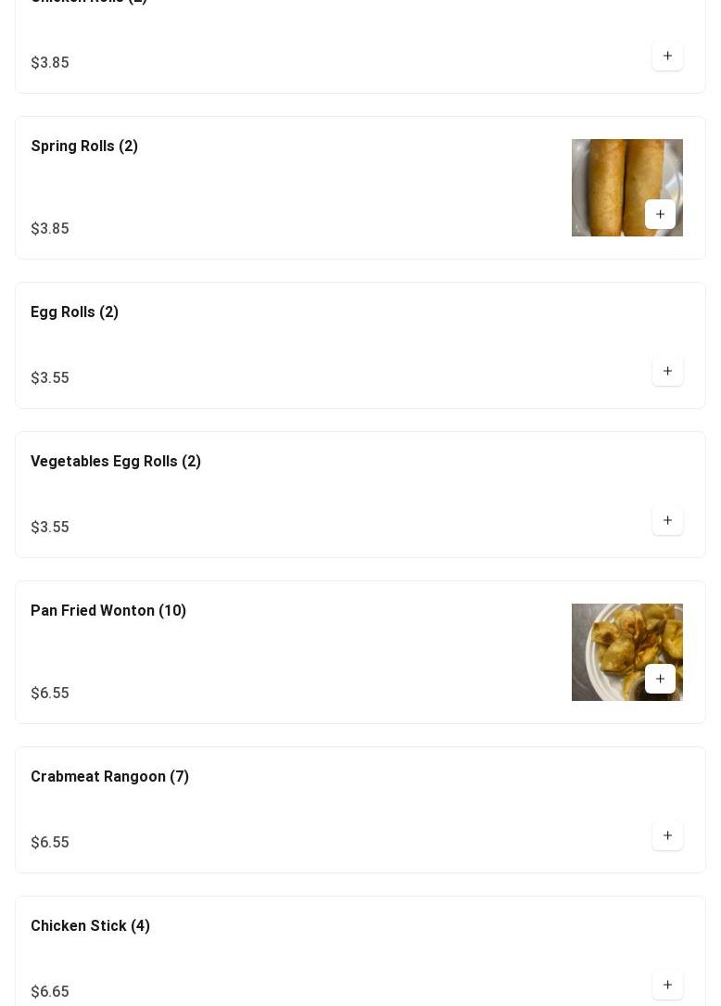Image resolution: width=721 pixels, height=1006 pixels.
Task: Select the $6.55 price under Crabmeat Rangoon
Action: coord(50,843)
